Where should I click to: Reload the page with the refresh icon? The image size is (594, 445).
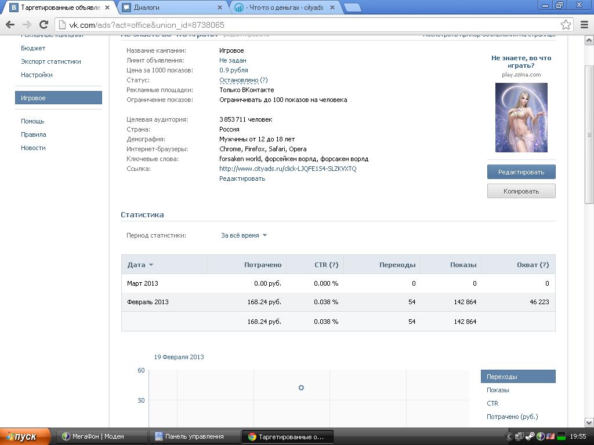(43, 24)
